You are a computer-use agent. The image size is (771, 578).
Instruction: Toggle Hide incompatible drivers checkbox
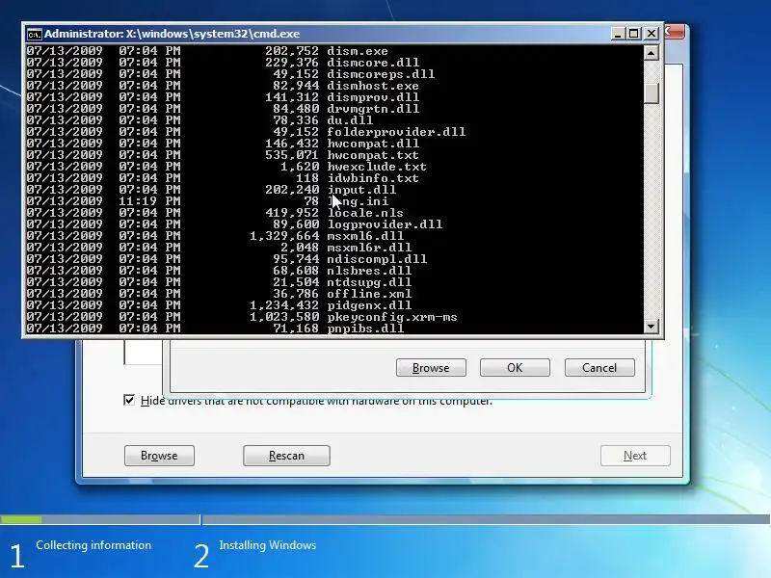coord(129,400)
